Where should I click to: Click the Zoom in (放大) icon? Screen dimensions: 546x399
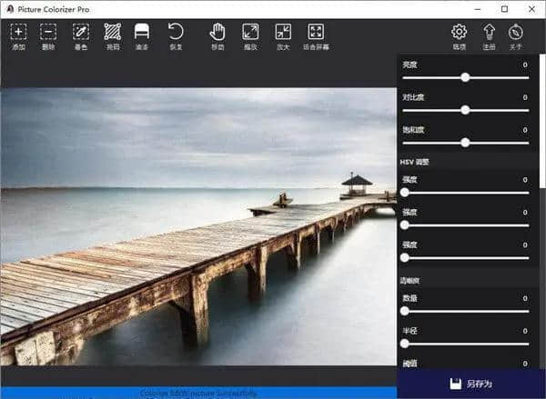pyautogui.click(x=282, y=33)
